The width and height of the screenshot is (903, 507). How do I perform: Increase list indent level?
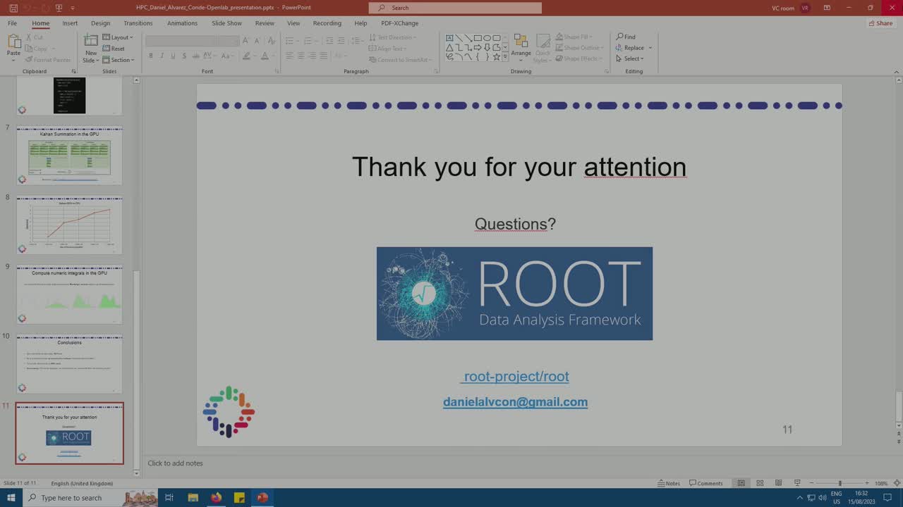click(341, 41)
